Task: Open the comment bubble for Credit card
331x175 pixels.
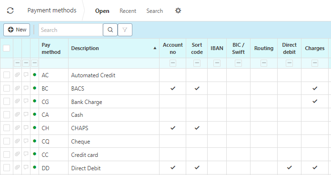Action: 26,154
